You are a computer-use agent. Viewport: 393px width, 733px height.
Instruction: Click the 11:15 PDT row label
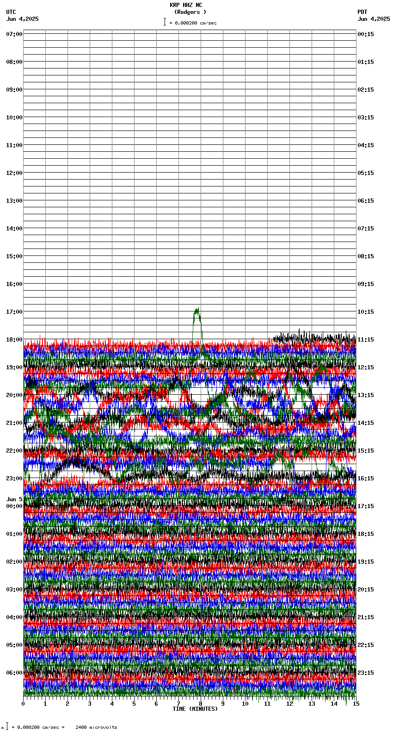point(366,340)
